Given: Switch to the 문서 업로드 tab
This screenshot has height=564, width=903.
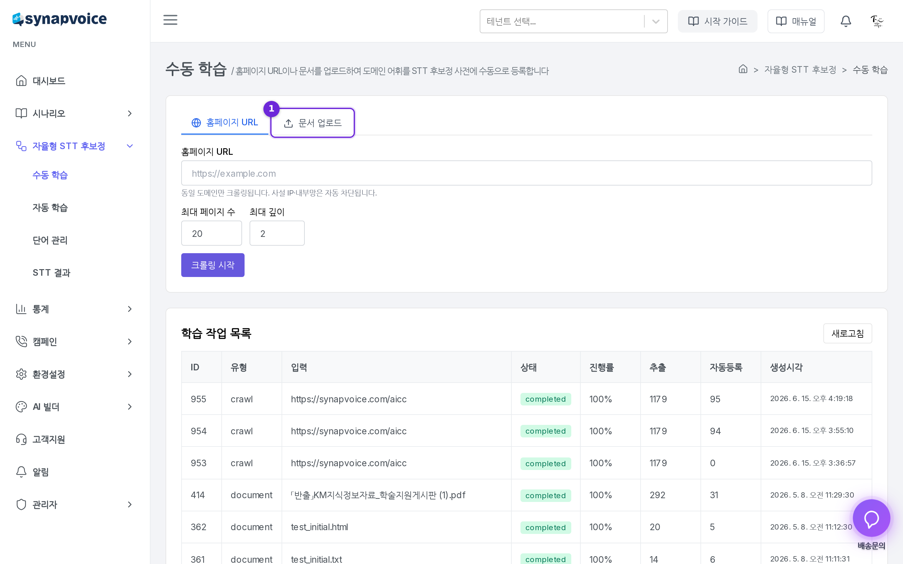Looking at the screenshot, I should (313, 123).
